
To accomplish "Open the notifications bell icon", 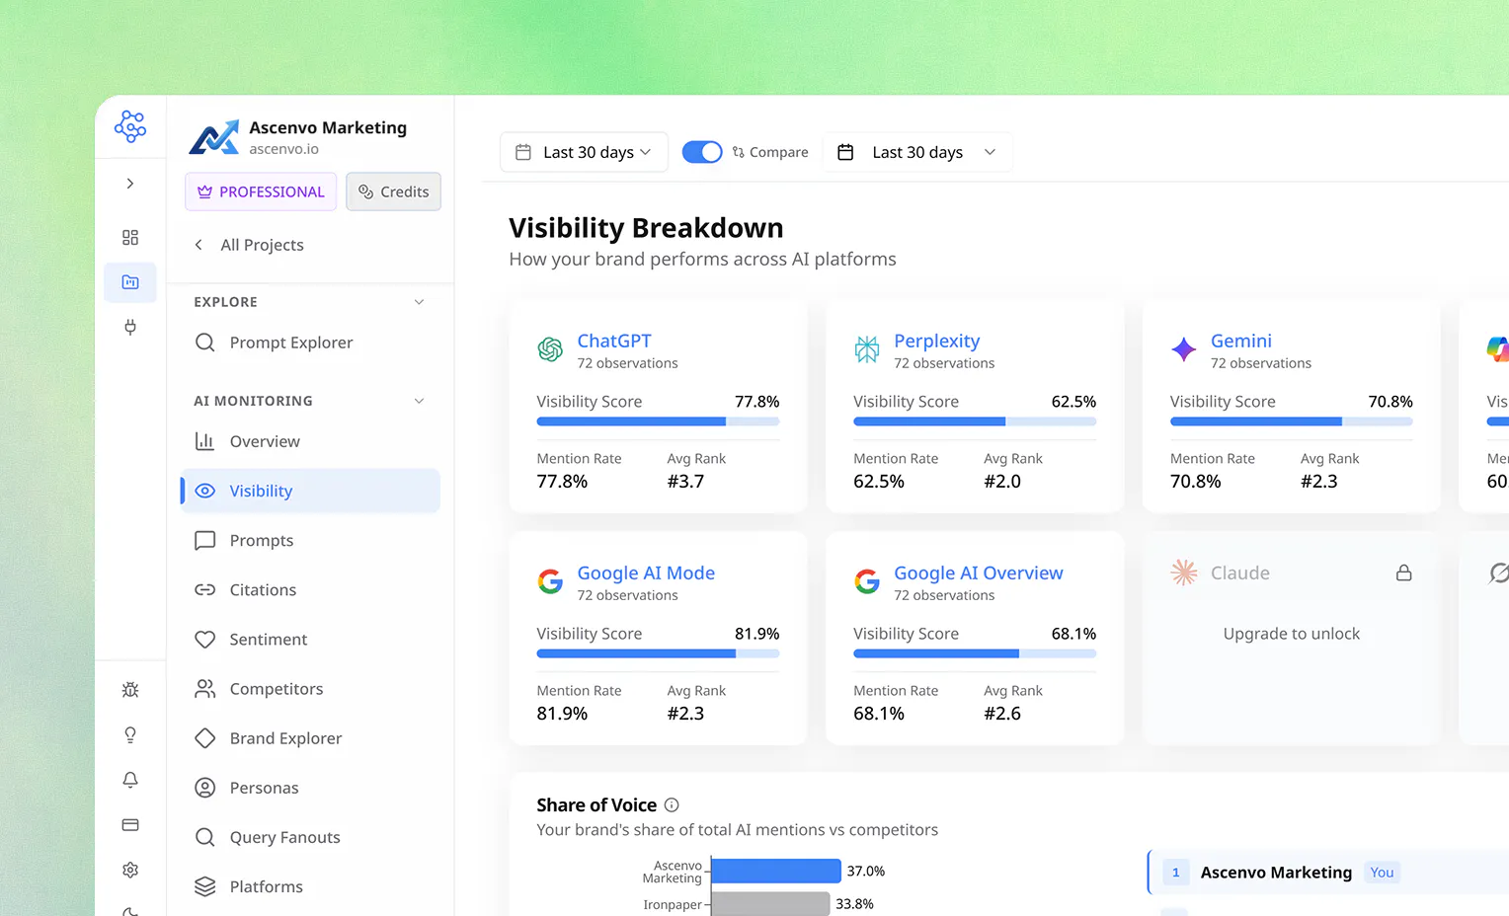I will pos(130,780).
